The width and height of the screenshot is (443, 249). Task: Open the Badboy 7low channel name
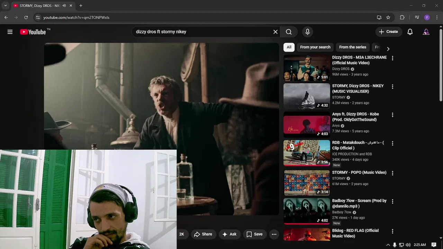pyautogui.click(x=342, y=212)
